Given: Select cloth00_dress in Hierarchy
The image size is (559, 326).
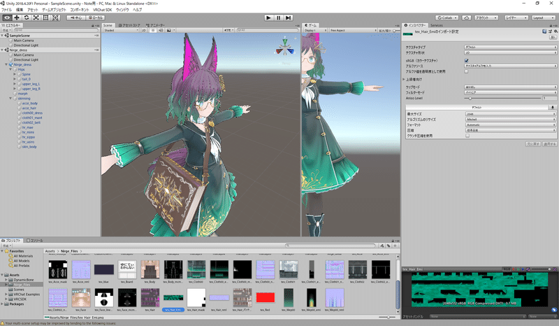Looking at the screenshot, I should click(x=32, y=113).
